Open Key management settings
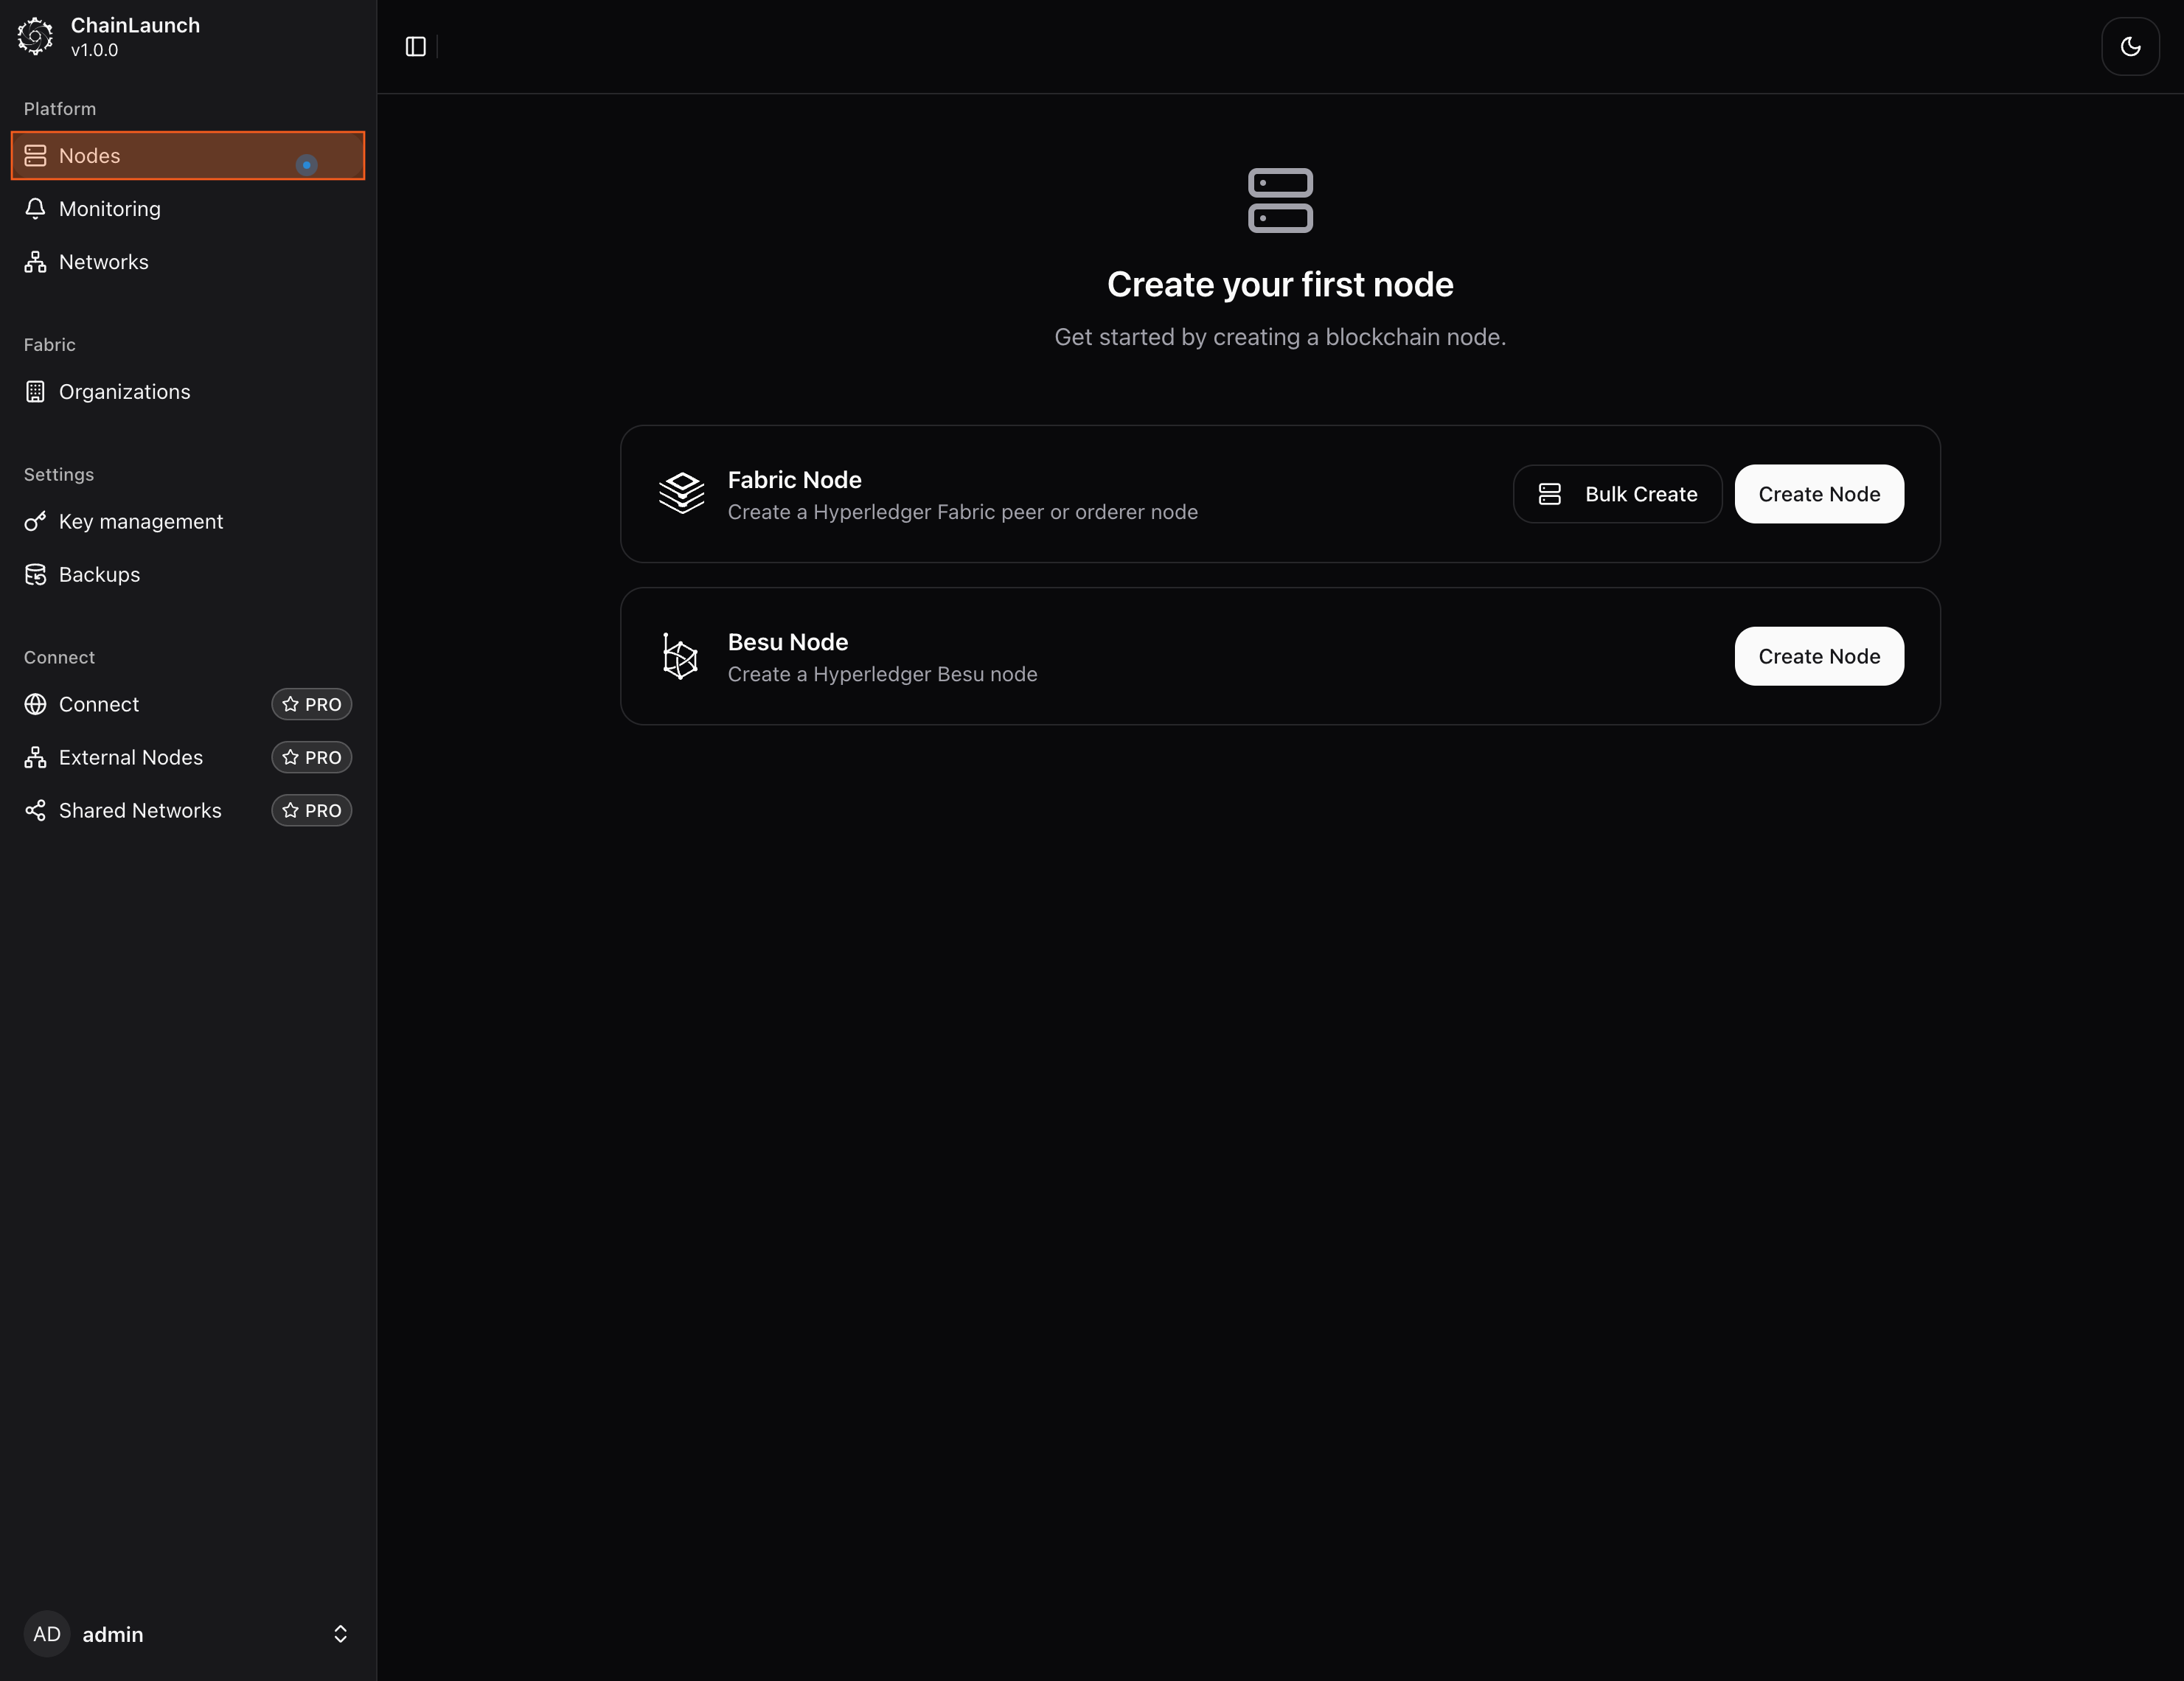This screenshot has height=1681, width=2184. [140, 522]
